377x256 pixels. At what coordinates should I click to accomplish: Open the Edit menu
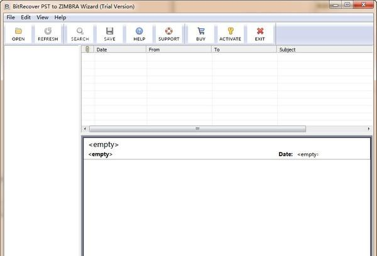(x=26, y=18)
